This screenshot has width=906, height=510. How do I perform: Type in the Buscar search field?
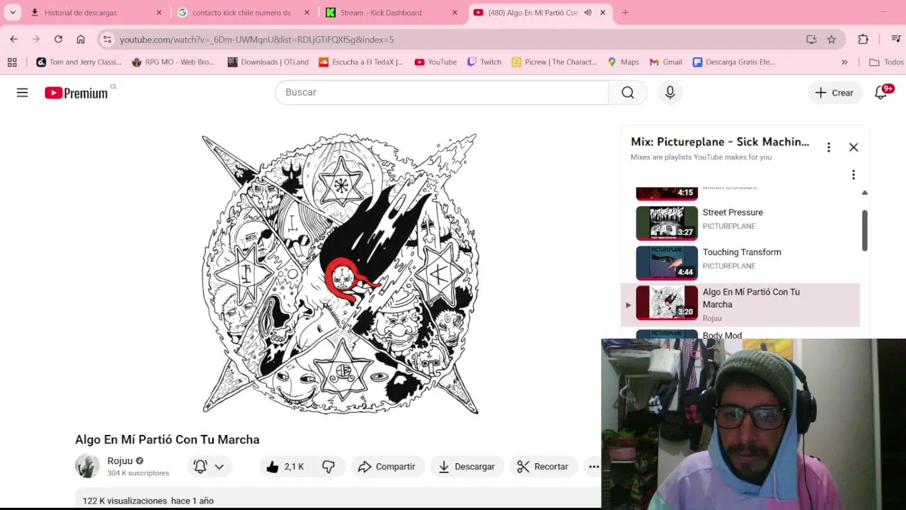[x=442, y=92]
